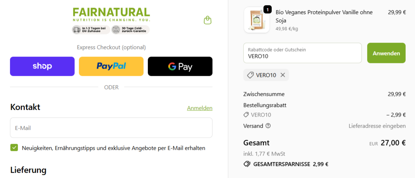The width and height of the screenshot is (415, 178).
Task: Open the protein powder product thumbnail
Action: click(257, 20)
